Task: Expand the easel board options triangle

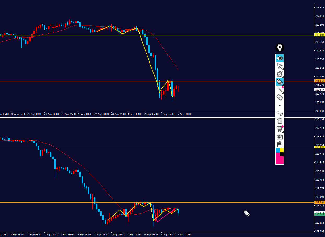Action: 283,131
